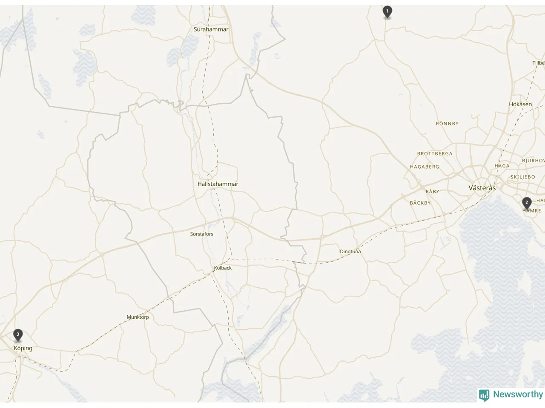The height and width of the screenshot is (408, 545).
Task: Click the Köping town label
Action: coord(23,348)
